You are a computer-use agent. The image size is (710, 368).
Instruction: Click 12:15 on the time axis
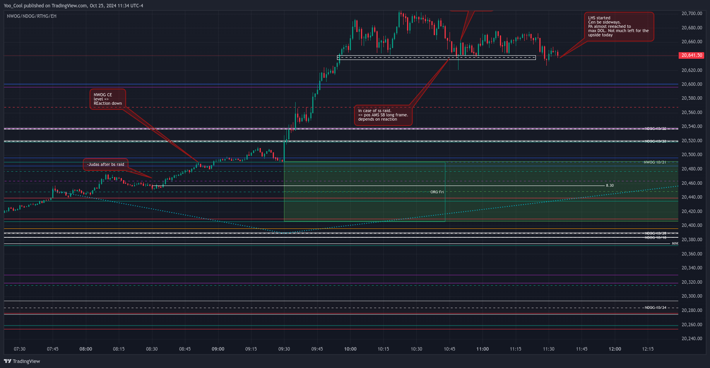click(x=648, y=349)
